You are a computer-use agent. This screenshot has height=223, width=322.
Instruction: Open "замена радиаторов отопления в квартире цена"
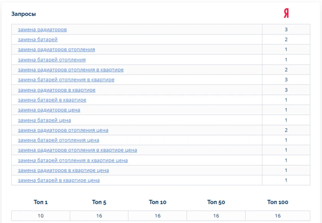coord(77,150)
